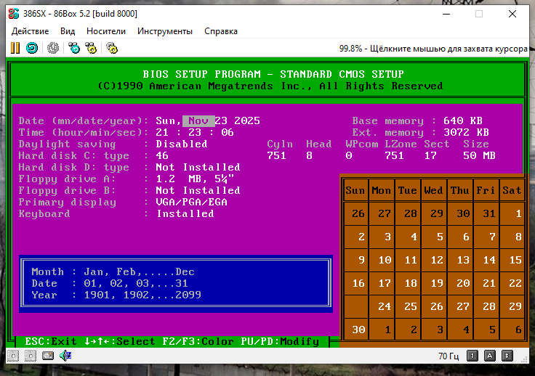Open the Вид menu
Image resolution: width=535 pixels, height=376 pixels.
click(x=68, y=31)
